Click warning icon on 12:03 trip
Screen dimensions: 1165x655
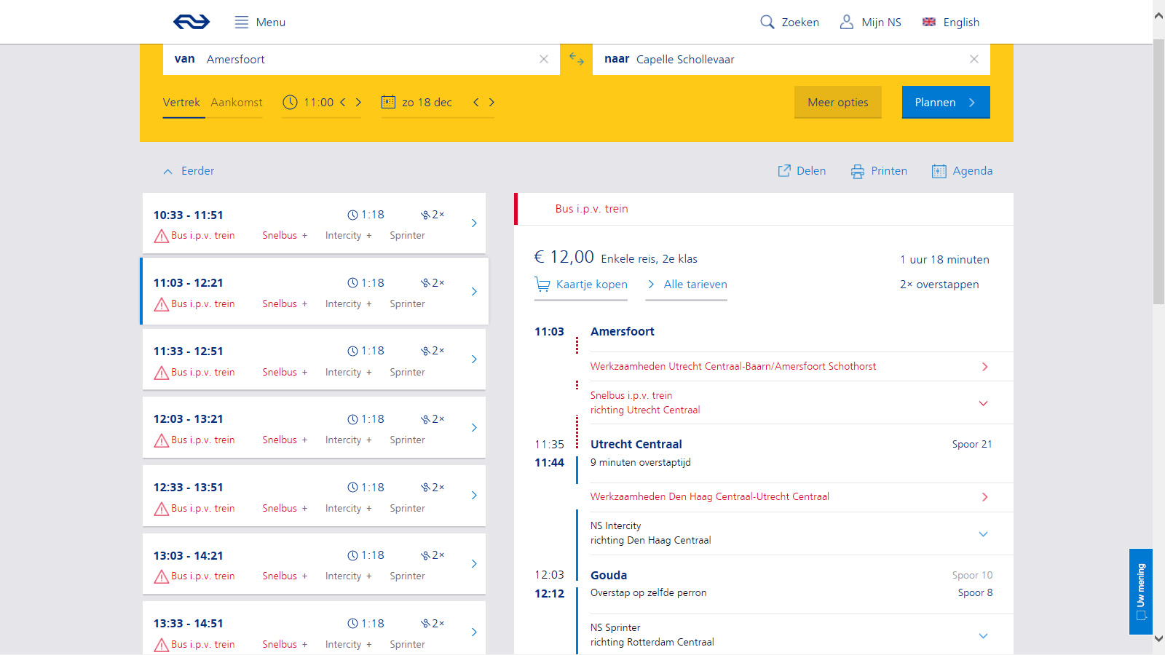[162, 440]
